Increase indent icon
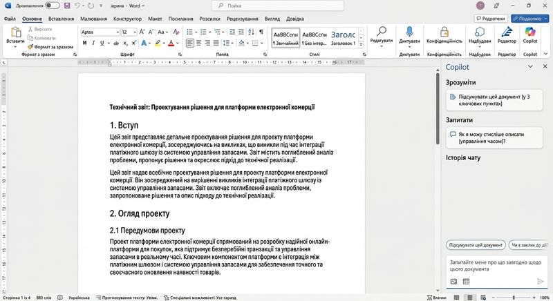 click(x=241, y=32)
